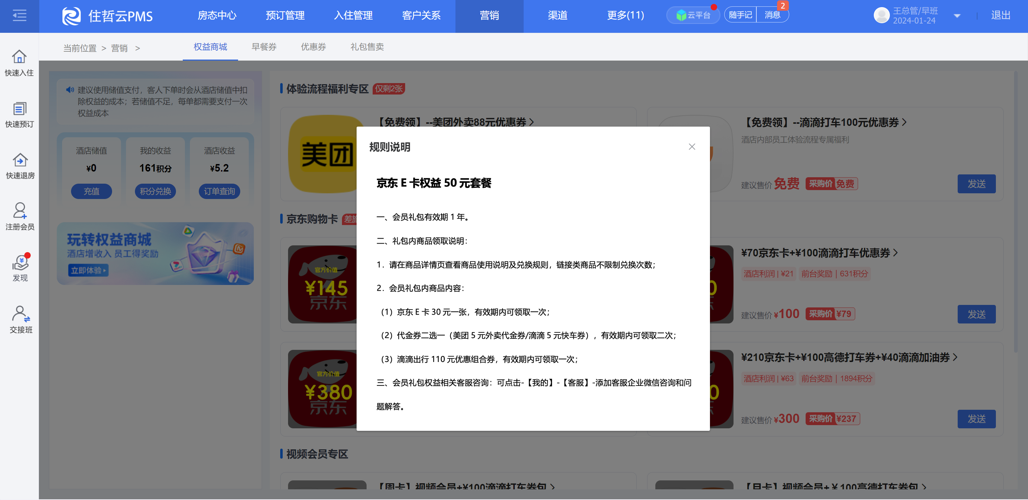The height and width of the screenshot is (500, 1028).
Task: Open ¥210京东卡+¥100高德打车券 details
Action: coord(849,357)
